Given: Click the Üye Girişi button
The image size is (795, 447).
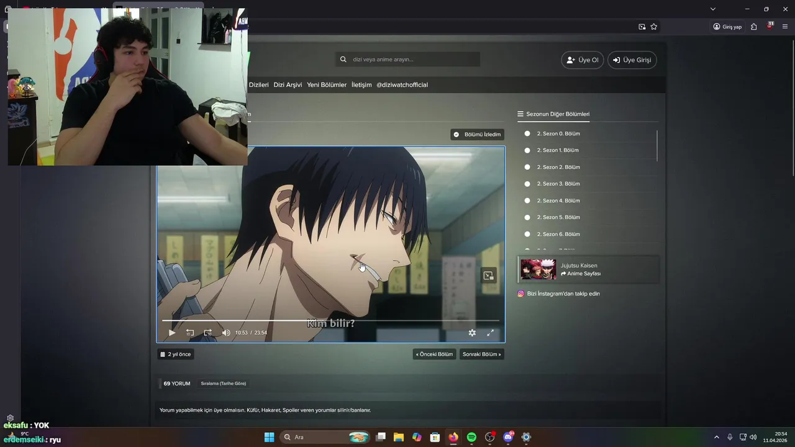Looking at the screenshot, I should point(632,60).
